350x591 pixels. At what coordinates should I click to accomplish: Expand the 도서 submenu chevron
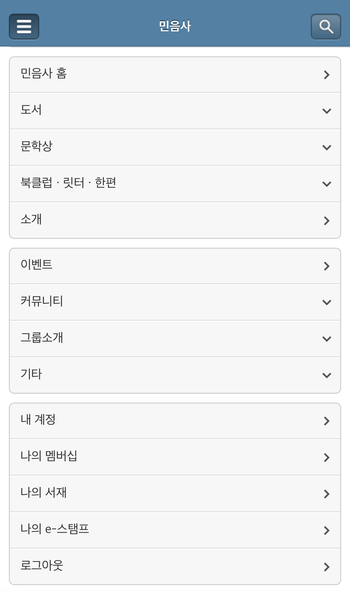[x=327, y=111]
